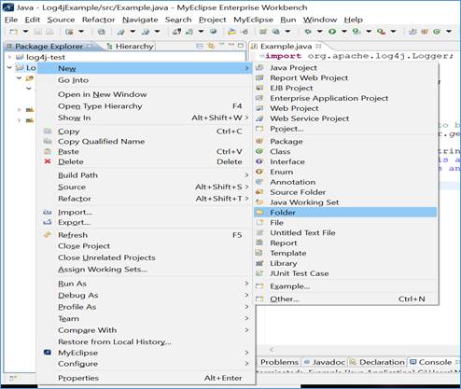
Task: Choose Java Project from the New submenu
Action: point(345,67)
